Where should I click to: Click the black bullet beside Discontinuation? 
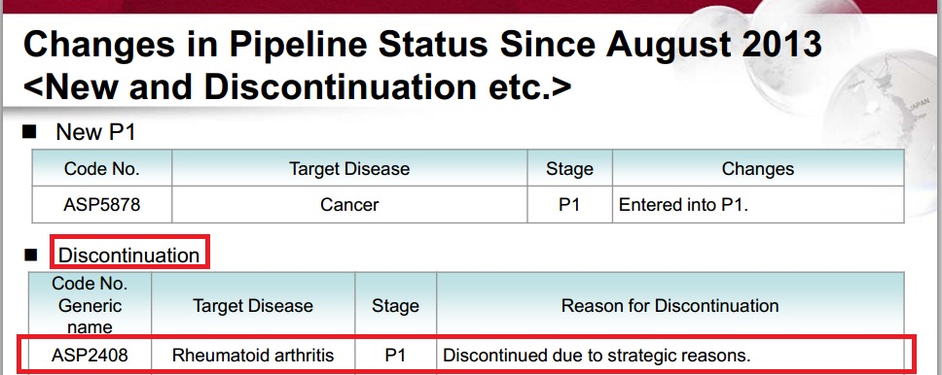point(30,256)
